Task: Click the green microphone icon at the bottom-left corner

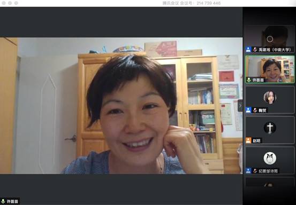Action: pyautogui.click(x=3, y=201)
